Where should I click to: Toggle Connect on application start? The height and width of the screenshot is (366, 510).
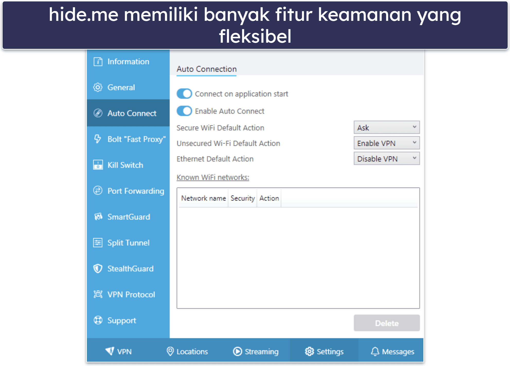click(184, 94)
